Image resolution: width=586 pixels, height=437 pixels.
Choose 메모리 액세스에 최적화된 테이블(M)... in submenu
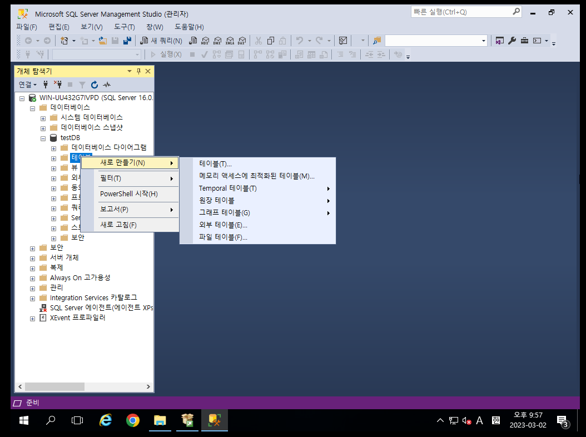coord(257,176)
